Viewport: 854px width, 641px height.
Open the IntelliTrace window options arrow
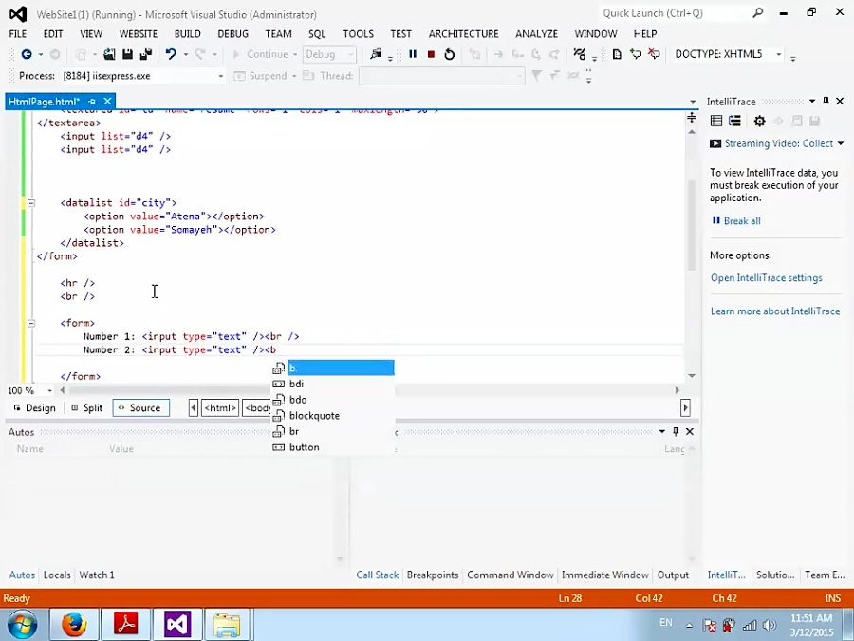pyautogui.click(x=812, y=102)
